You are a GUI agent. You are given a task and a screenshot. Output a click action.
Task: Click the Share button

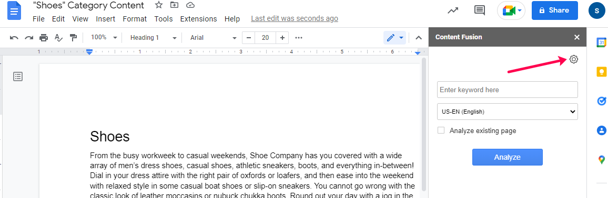click(555, 10)
